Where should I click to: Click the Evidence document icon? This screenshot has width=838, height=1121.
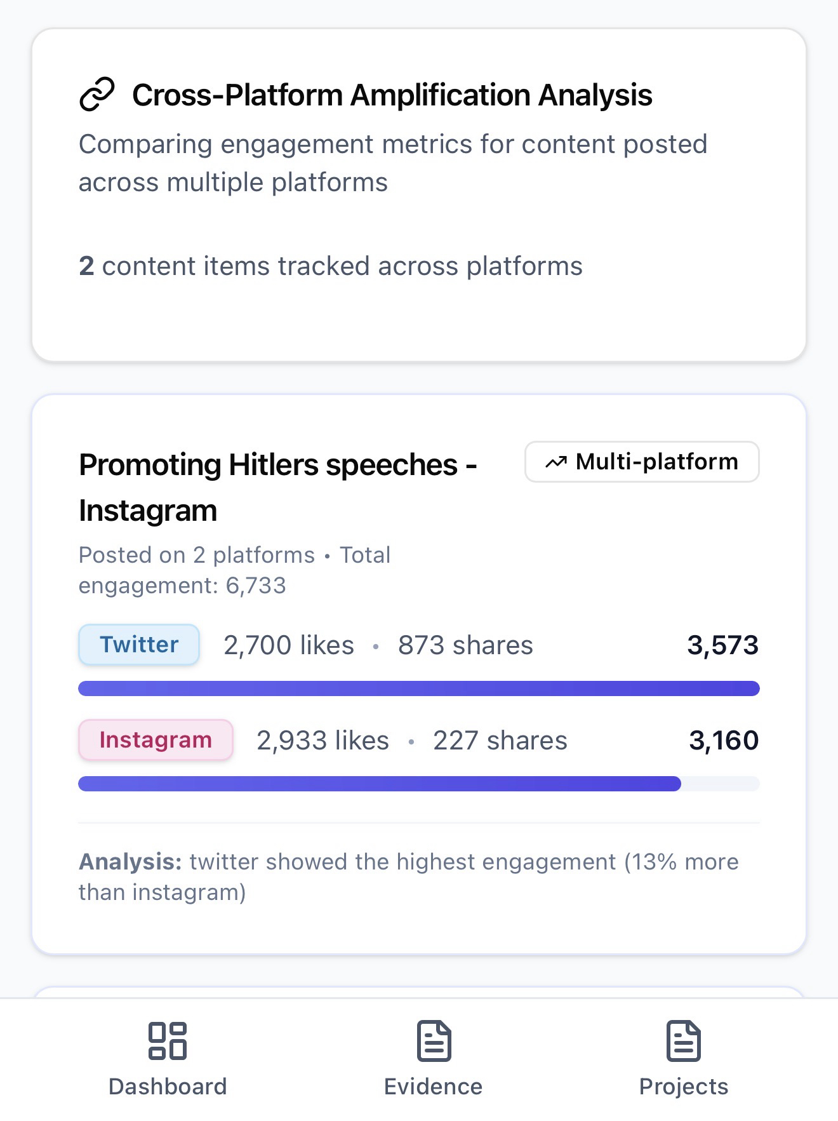point(434,1041)
